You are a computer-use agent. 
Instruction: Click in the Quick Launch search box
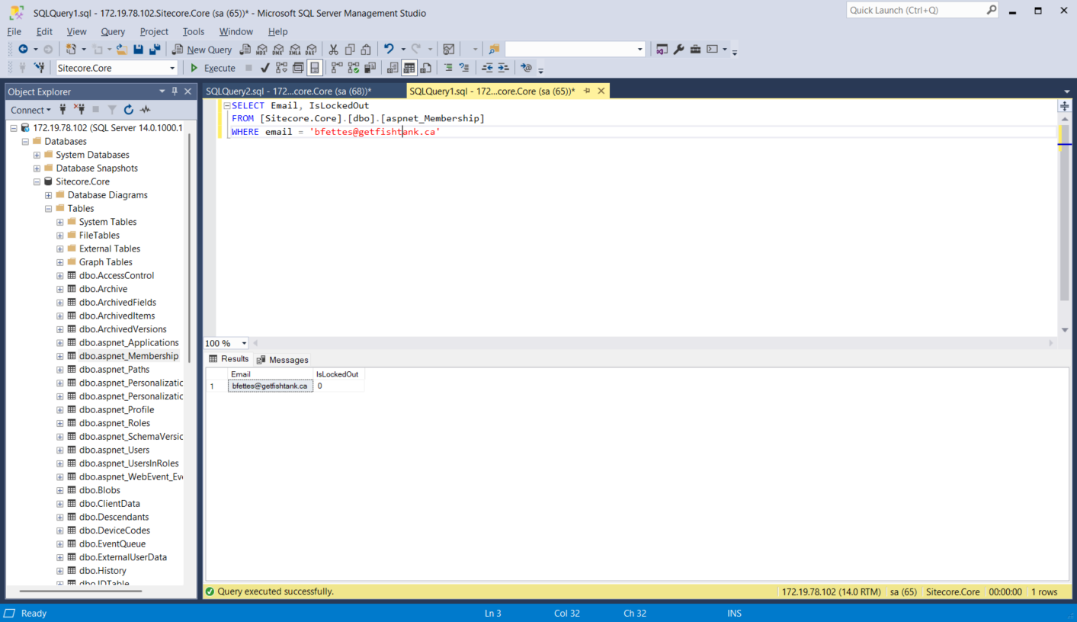click(917, 10)
